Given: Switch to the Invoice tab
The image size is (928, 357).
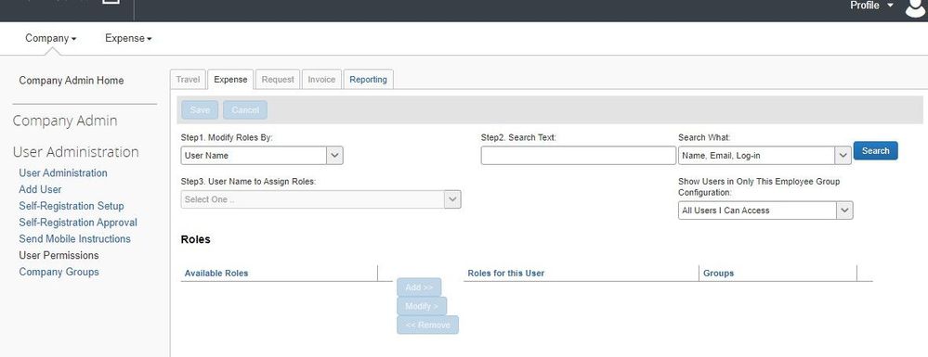Looking at the screenshot, I should [321, 80].
